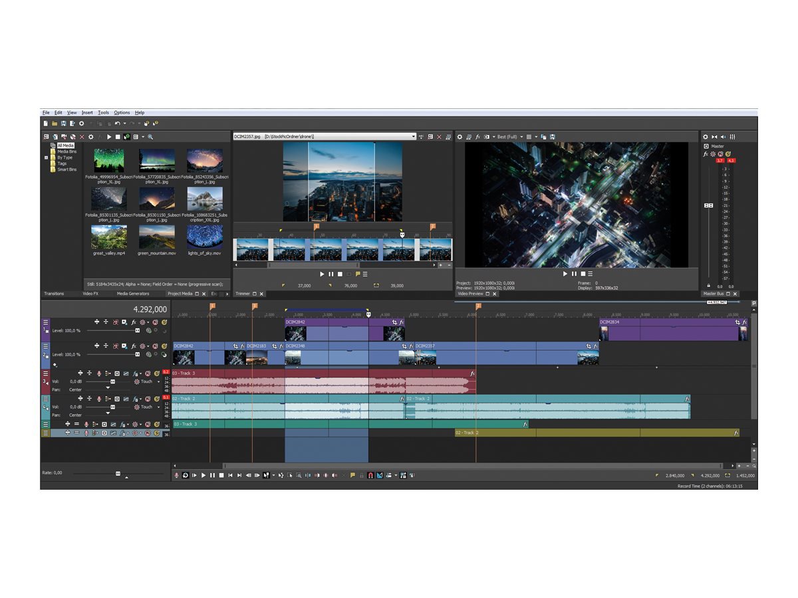Image resolution: width=798 pixels, height=598 pixels.
Task: Expand the By Type media bin node
Action: tap(46, 159)
